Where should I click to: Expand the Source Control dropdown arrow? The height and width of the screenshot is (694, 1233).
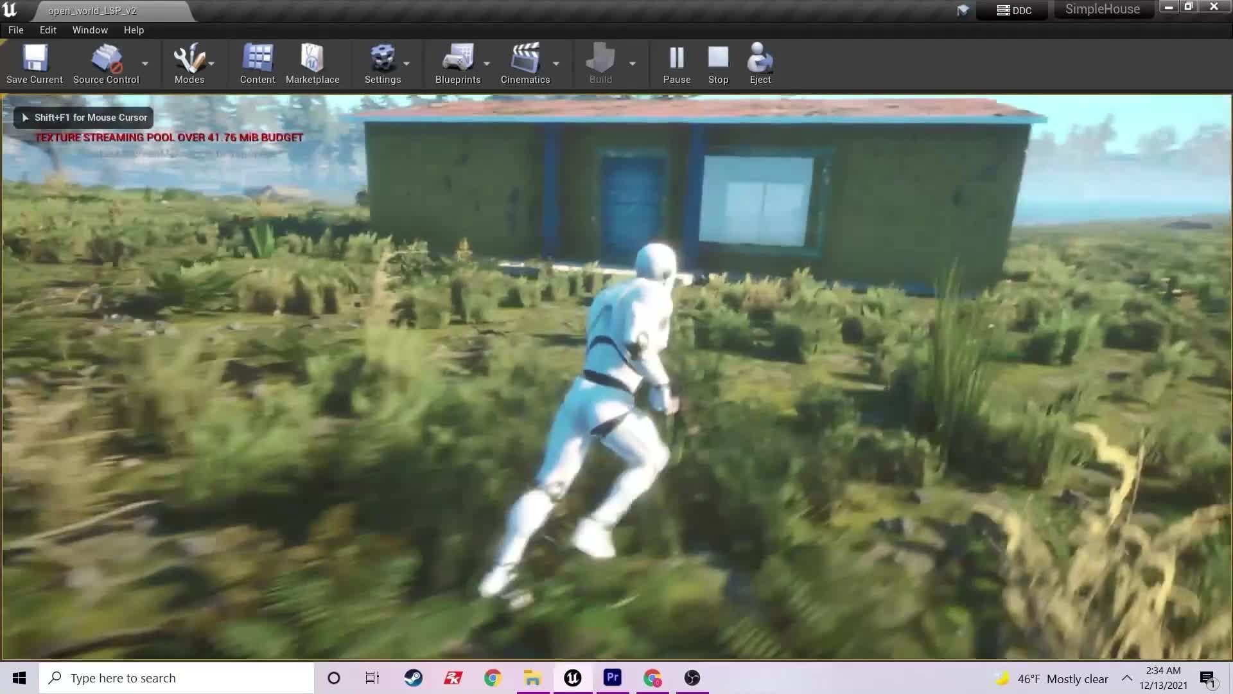[x=145, y=64]
